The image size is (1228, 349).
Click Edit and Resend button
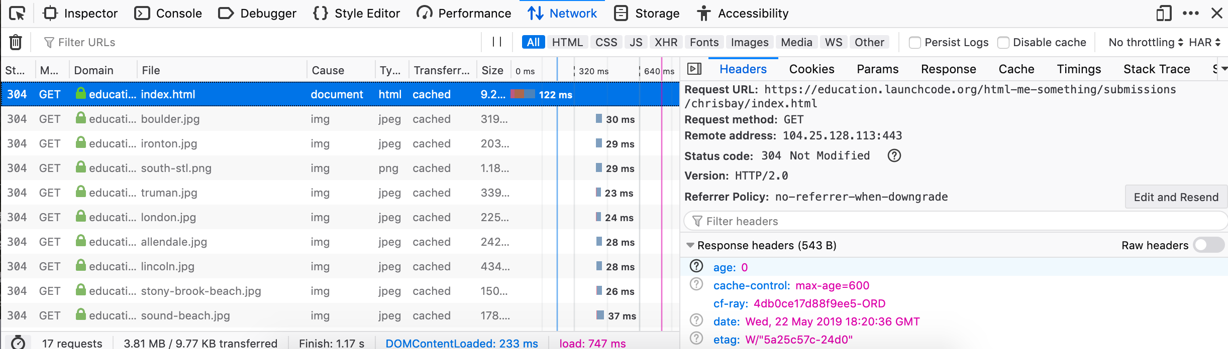1176,197
